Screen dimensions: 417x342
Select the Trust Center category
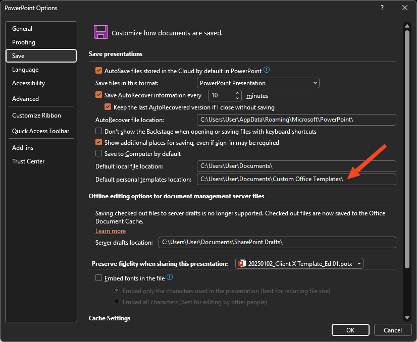tap(28, 161)
